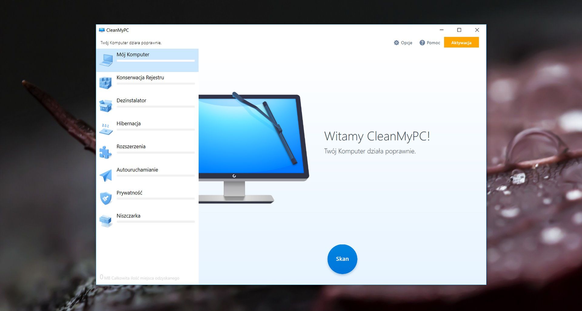582x311 pixels.
Task: Click the orange Aktywacja button
Action: tap(461, 42)
